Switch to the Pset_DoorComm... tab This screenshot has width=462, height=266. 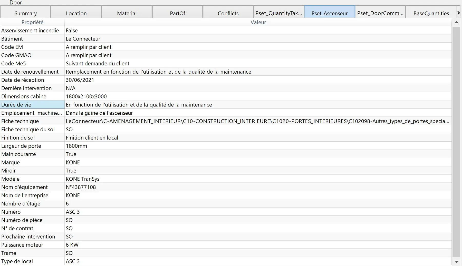pyautogui.click(x=380, y=13)
